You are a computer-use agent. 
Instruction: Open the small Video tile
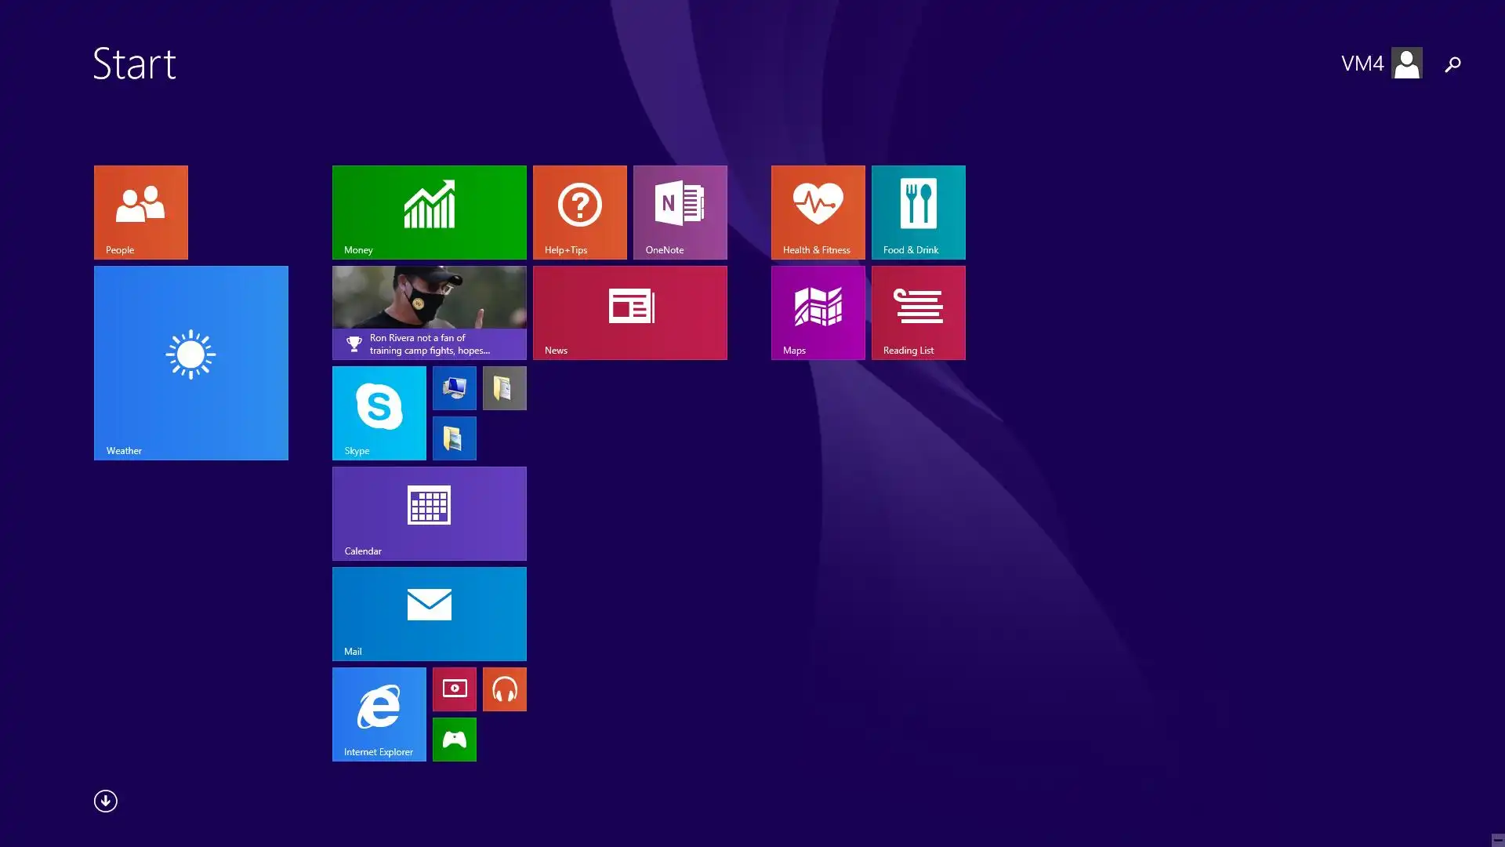click(454, 689)
